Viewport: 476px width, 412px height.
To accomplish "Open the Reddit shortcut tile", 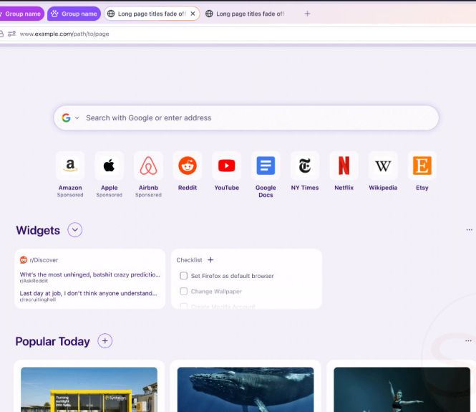I will coord(188,166).
